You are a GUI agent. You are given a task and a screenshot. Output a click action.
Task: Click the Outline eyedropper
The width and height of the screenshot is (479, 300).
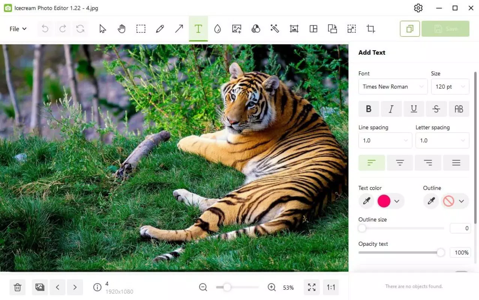431,201
